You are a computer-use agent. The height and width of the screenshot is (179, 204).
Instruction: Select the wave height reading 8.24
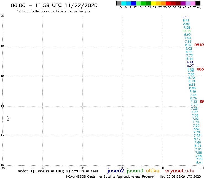tap(198, 146)
